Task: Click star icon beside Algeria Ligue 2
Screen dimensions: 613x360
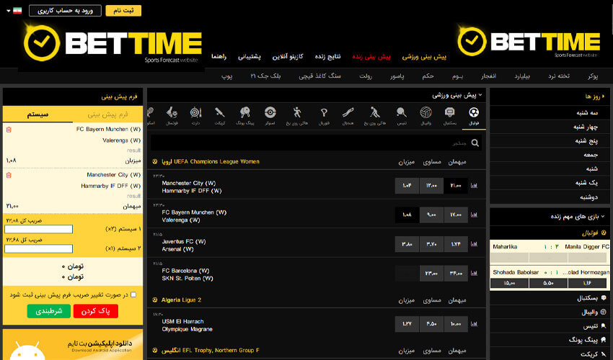Action: [155, 300]
